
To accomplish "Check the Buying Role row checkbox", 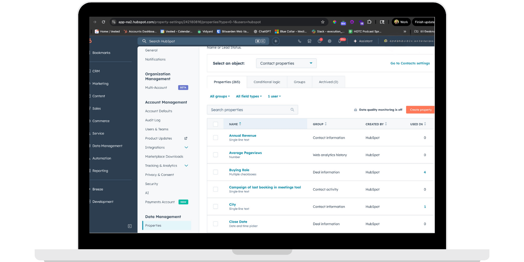I will (x=215, y=172).
